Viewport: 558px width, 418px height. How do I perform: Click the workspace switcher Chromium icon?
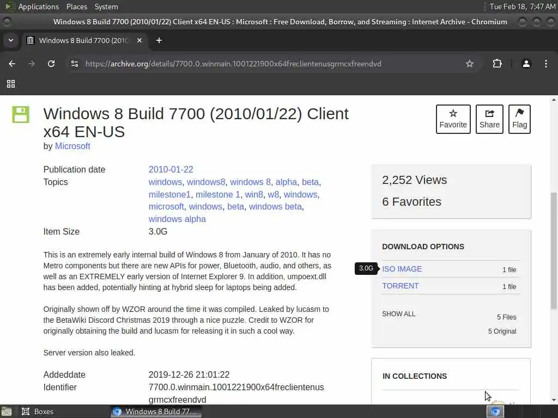coord(495,411)
